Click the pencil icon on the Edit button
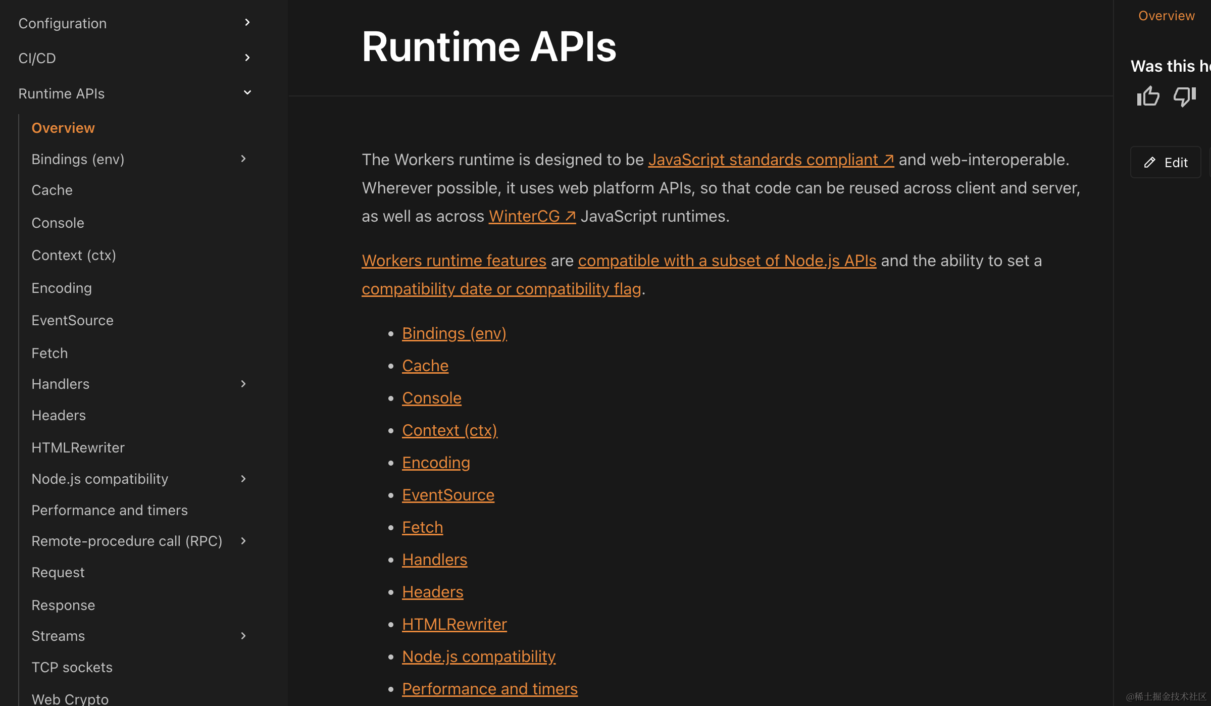 1149,162
